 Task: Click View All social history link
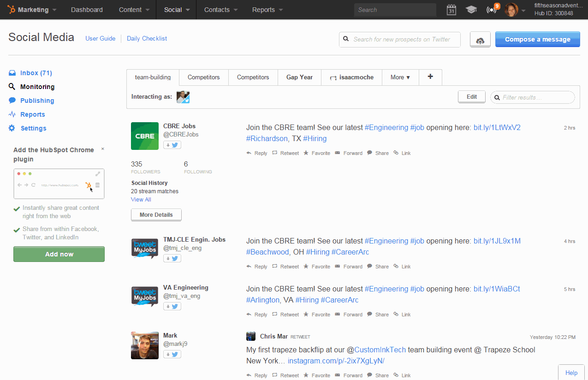(141, 200)
